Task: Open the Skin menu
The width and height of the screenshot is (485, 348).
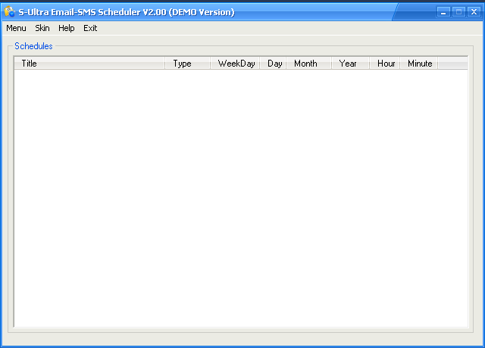Action: click(42, 28)
